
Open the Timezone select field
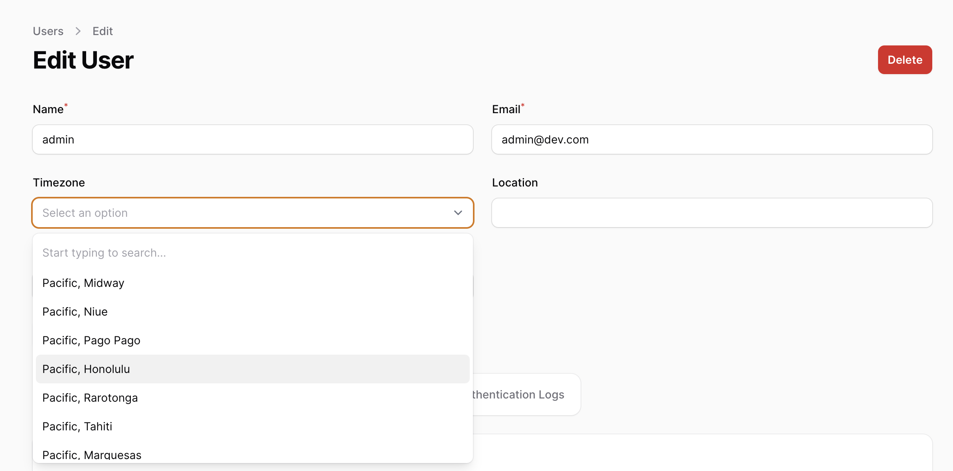(x=239, y=213)
